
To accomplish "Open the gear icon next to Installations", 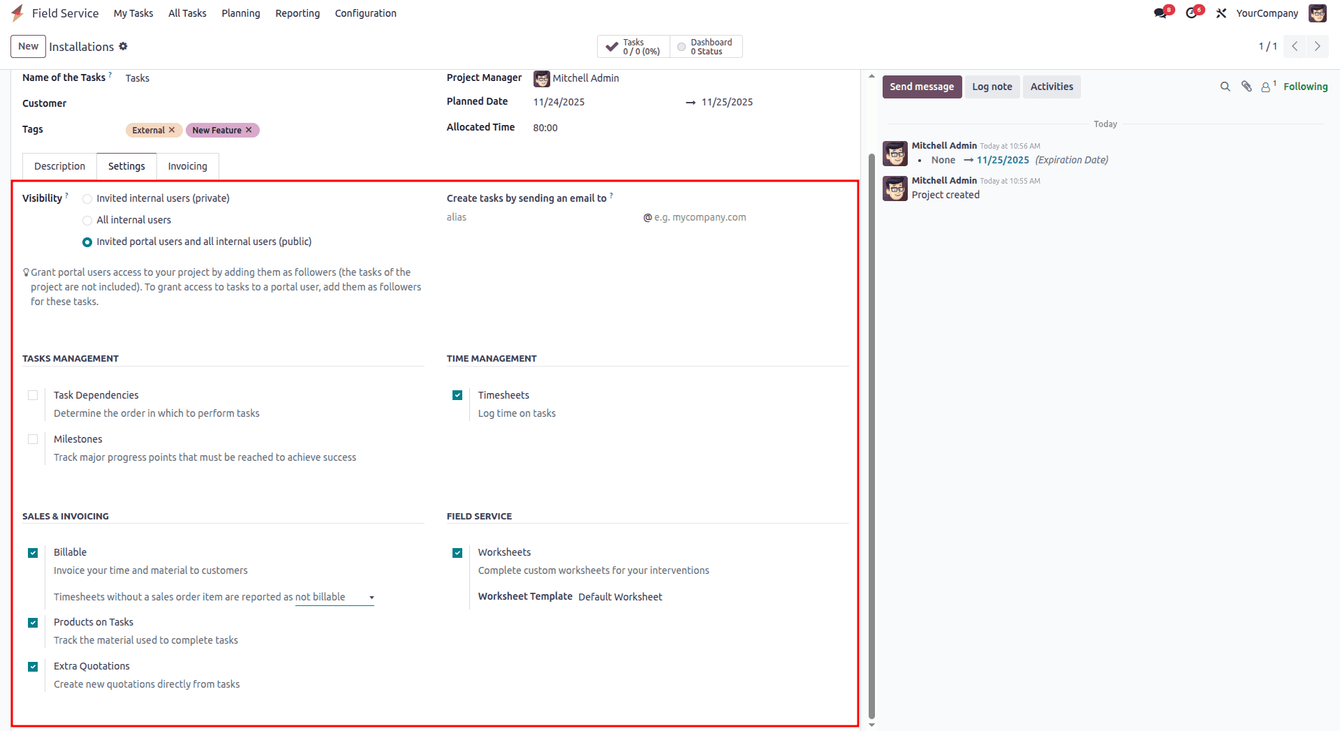I will point(124,46).
